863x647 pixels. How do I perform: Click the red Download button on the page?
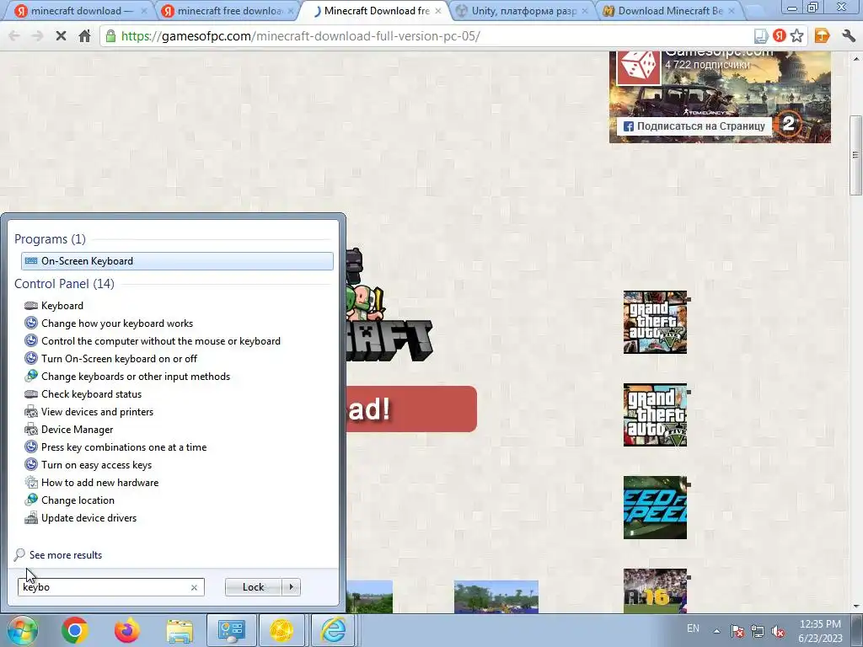tap(411, 409)
